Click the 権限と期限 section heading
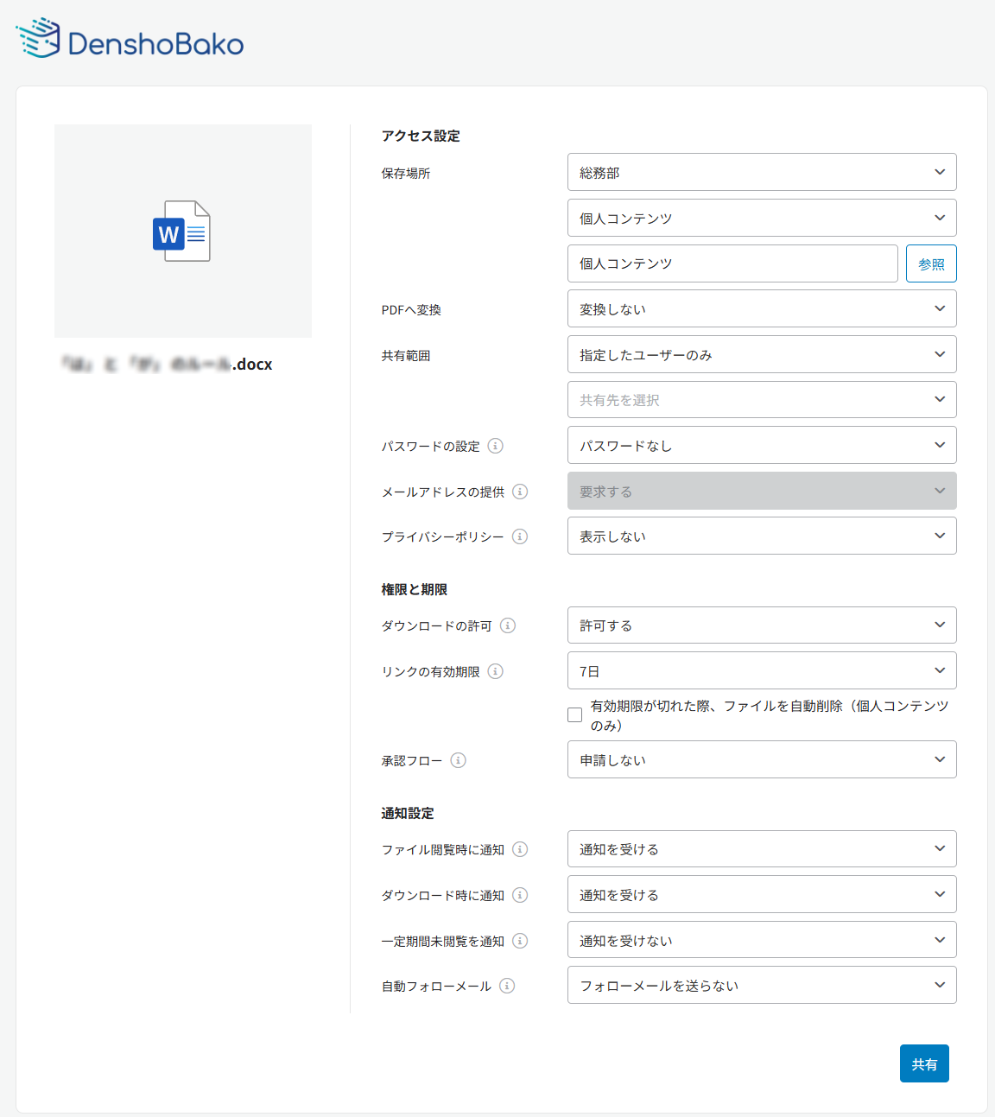The width and height of the screenshot is (995, 1117). 415,589
